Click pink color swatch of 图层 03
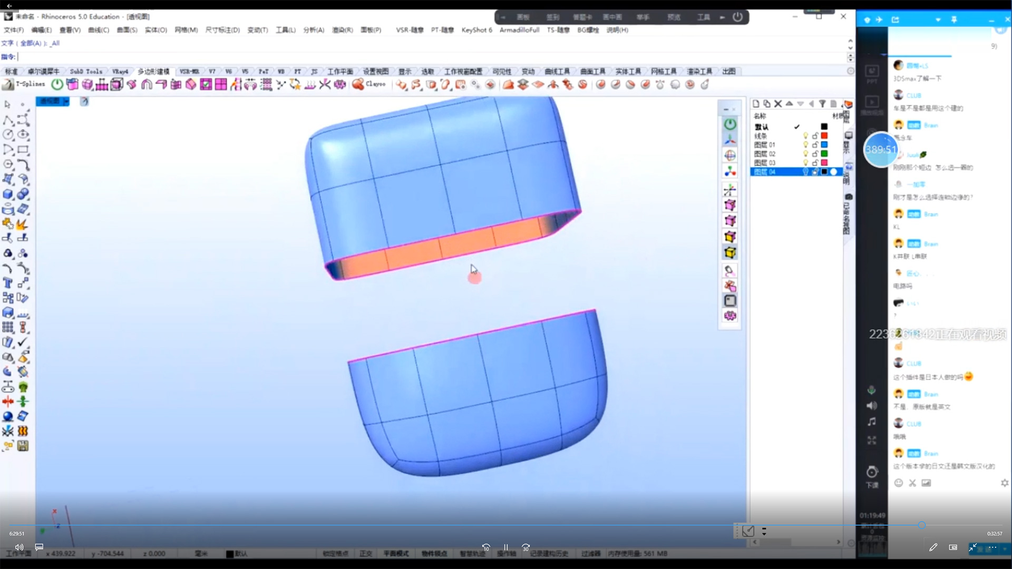Viewport: 1012px width, 569px height. 824,162
